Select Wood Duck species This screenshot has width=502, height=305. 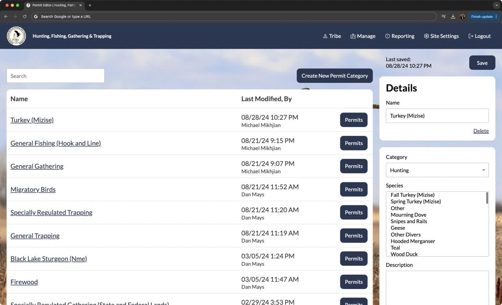pyautogui.click(x=404, y=254)
